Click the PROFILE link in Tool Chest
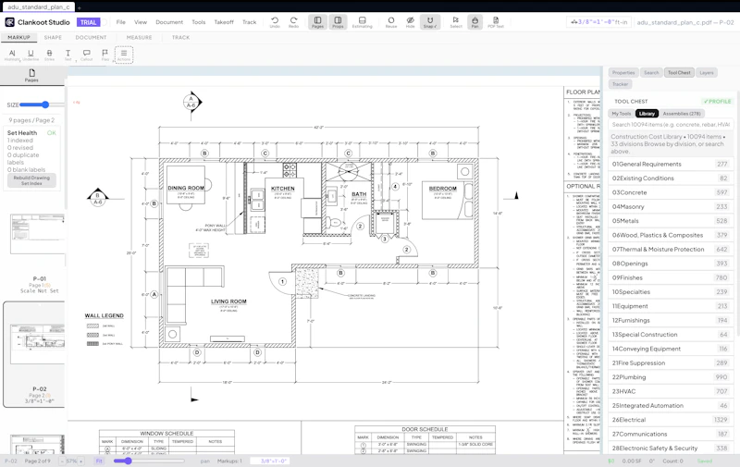 click(x=718, y=102)
